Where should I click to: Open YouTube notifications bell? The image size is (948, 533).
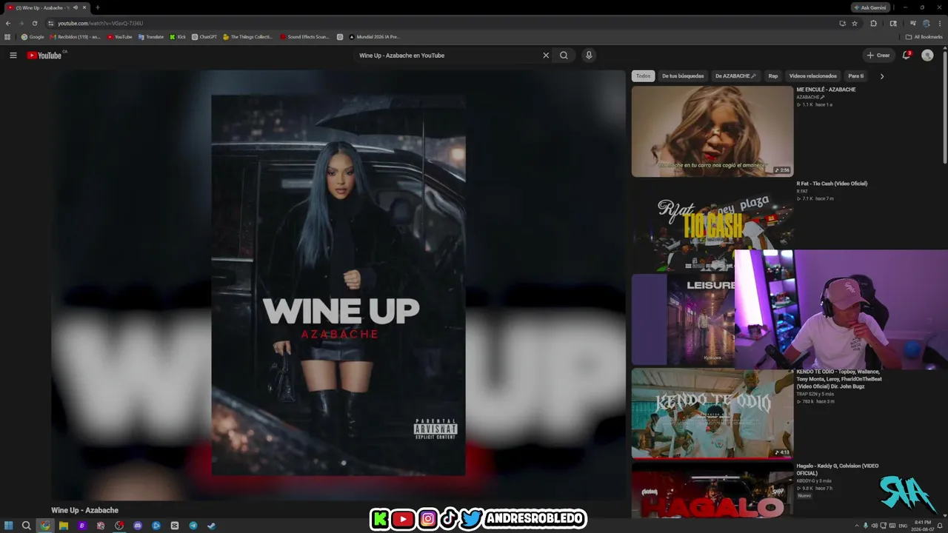coord(906,56)
